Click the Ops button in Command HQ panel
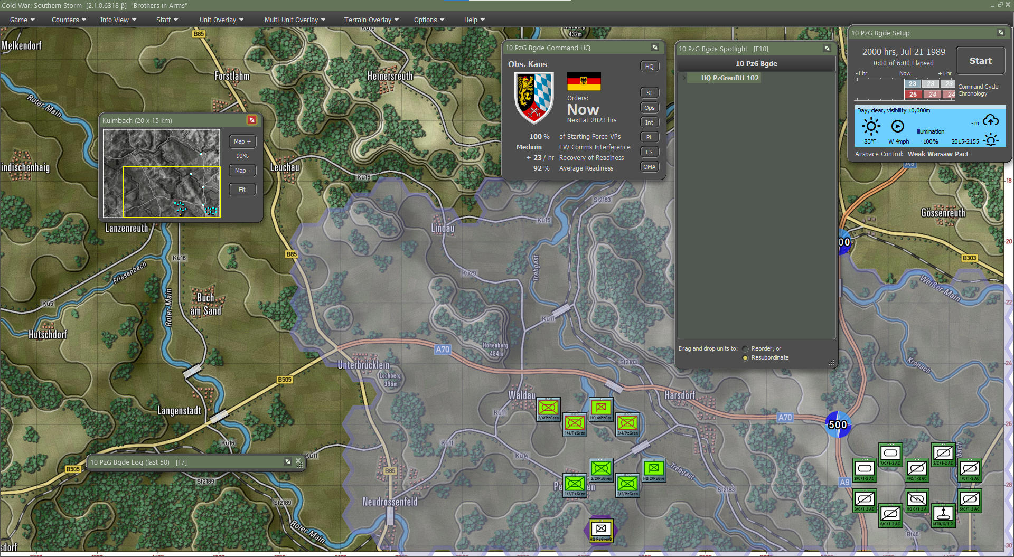Viewport: 1014px width, 557px height. click(x=649, y=107)
